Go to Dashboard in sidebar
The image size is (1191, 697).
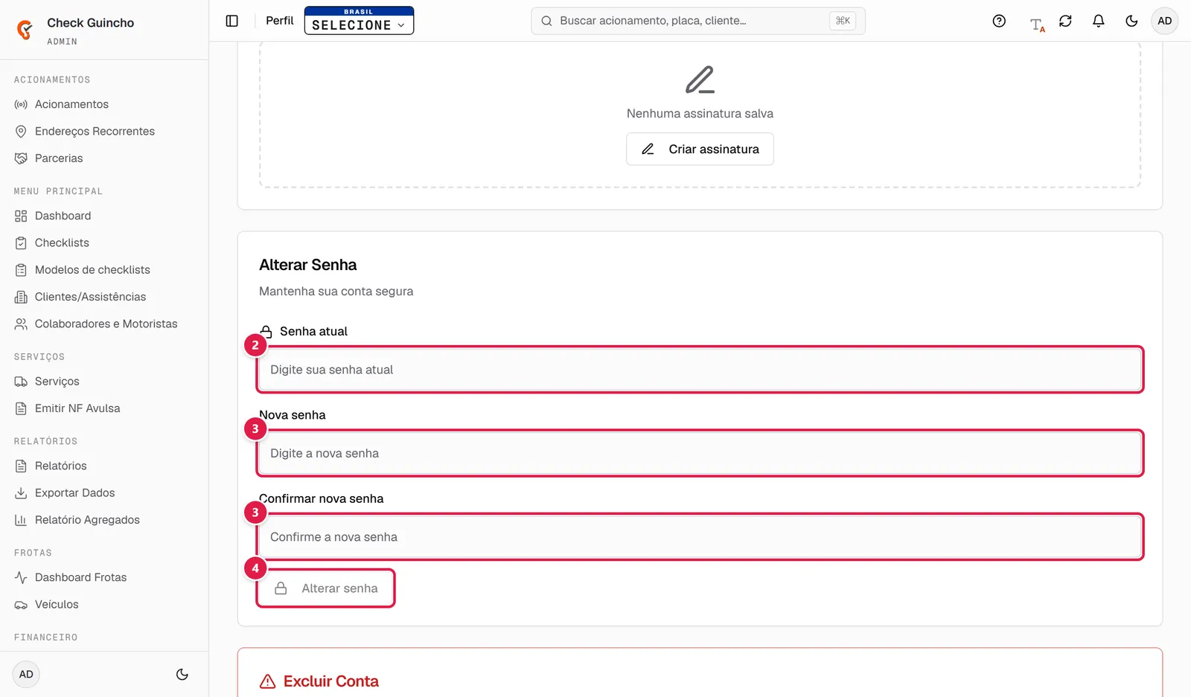63,216
